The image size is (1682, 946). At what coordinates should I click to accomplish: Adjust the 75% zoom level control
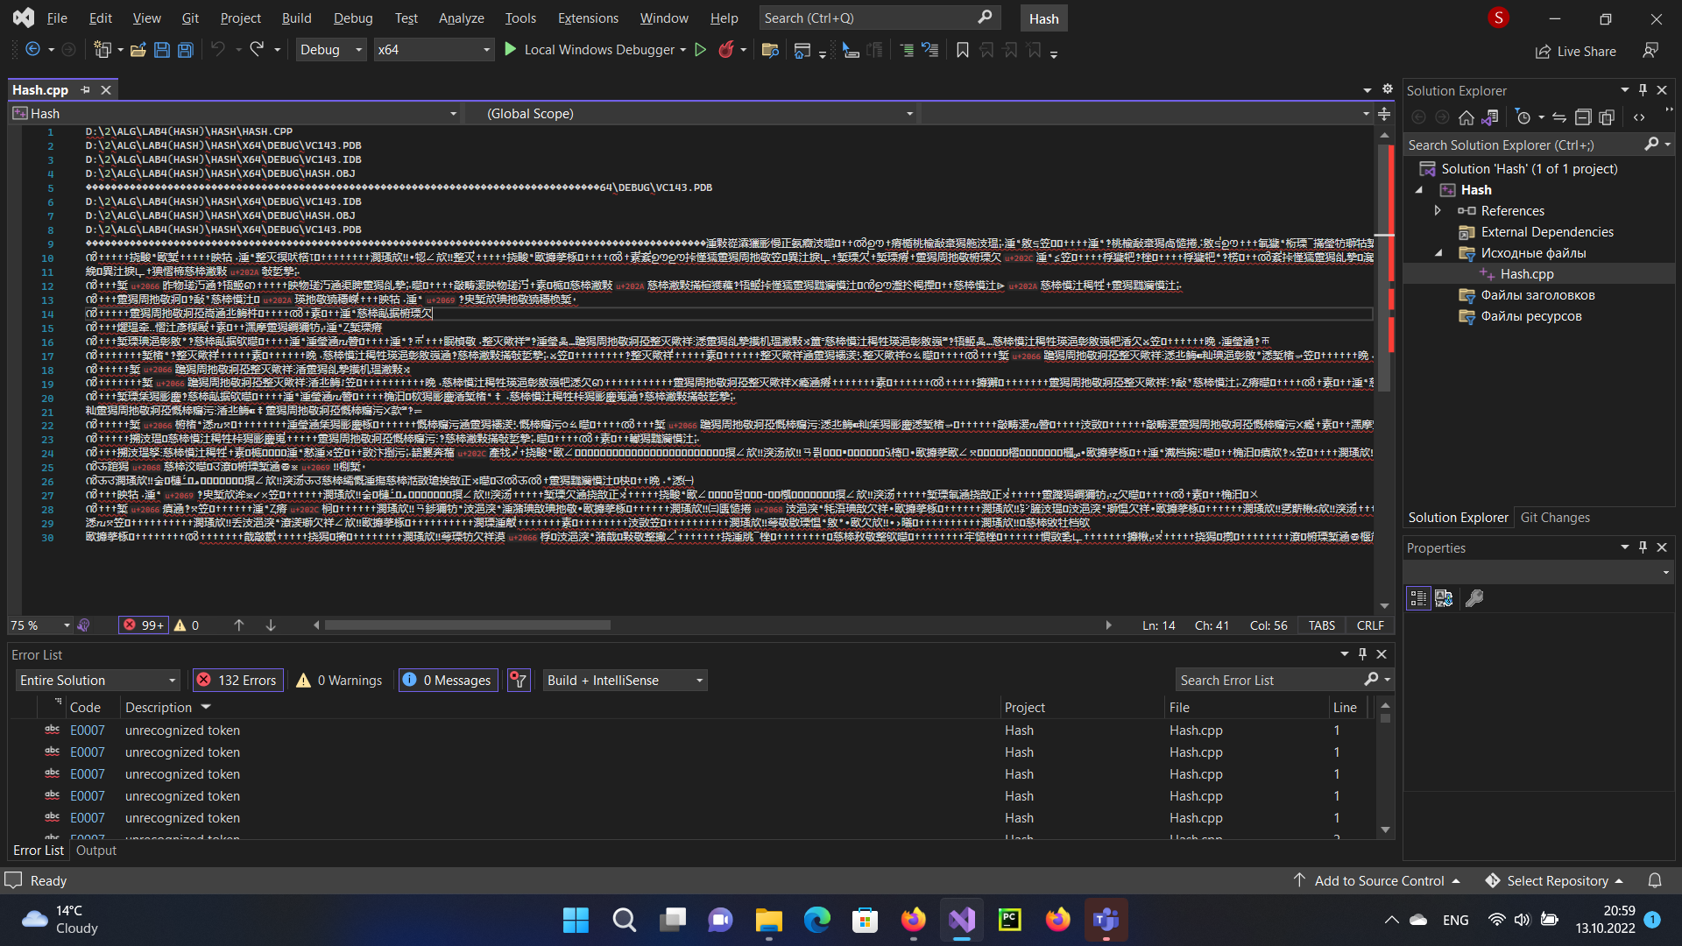(39, 625)
